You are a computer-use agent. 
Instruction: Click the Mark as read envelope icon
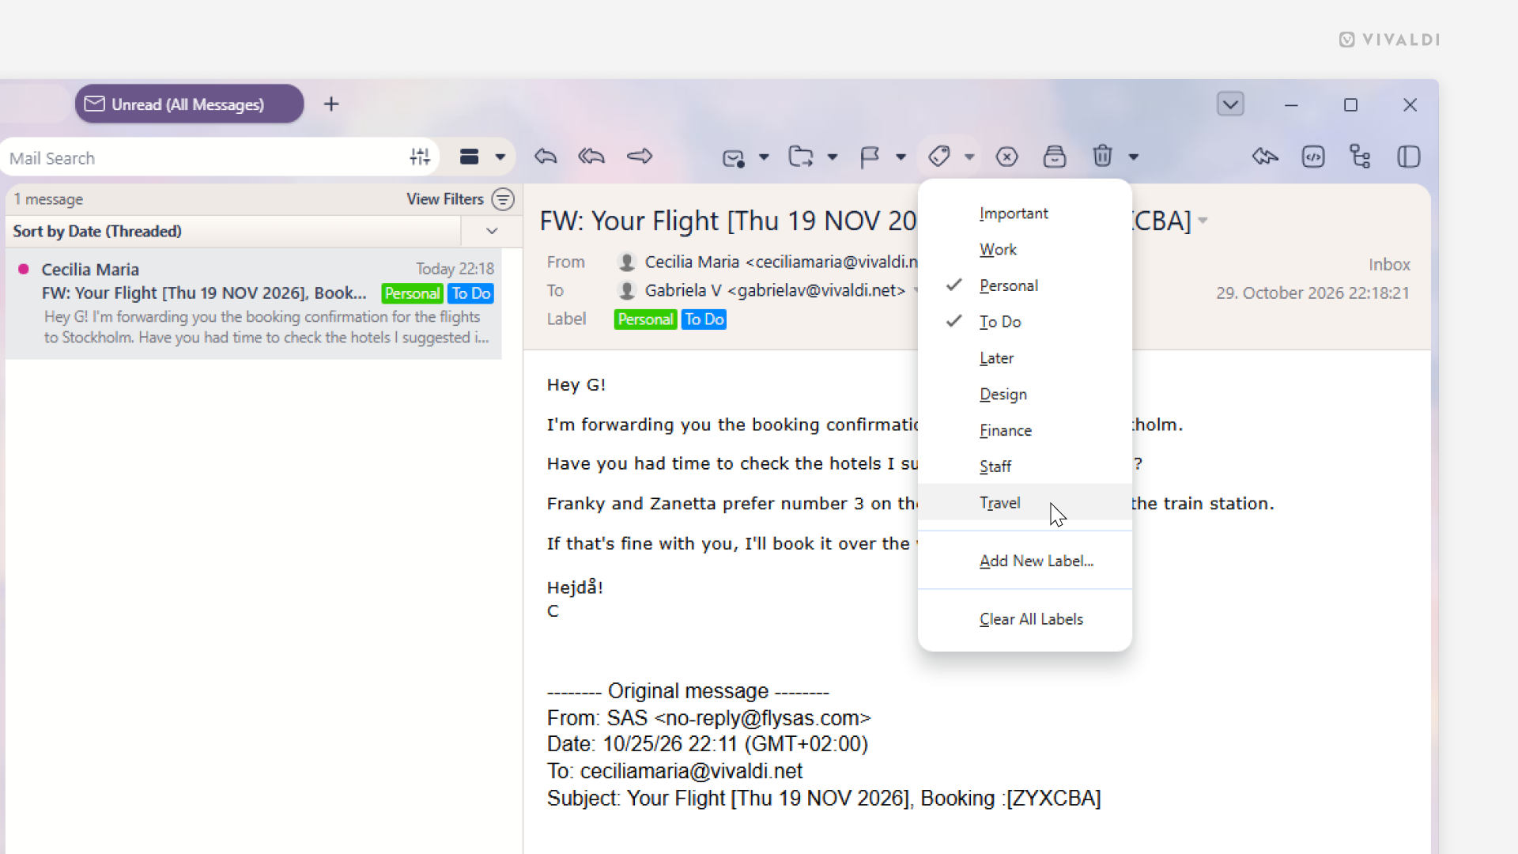(x=734, y=157)
